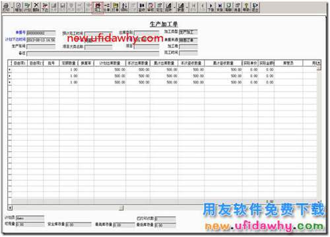
Task: Click the right-arrow next record icon
Action: pyautogui.click(x=211, y=7)
